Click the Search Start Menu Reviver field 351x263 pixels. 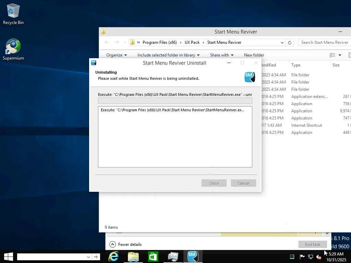(x=324, y=42)
